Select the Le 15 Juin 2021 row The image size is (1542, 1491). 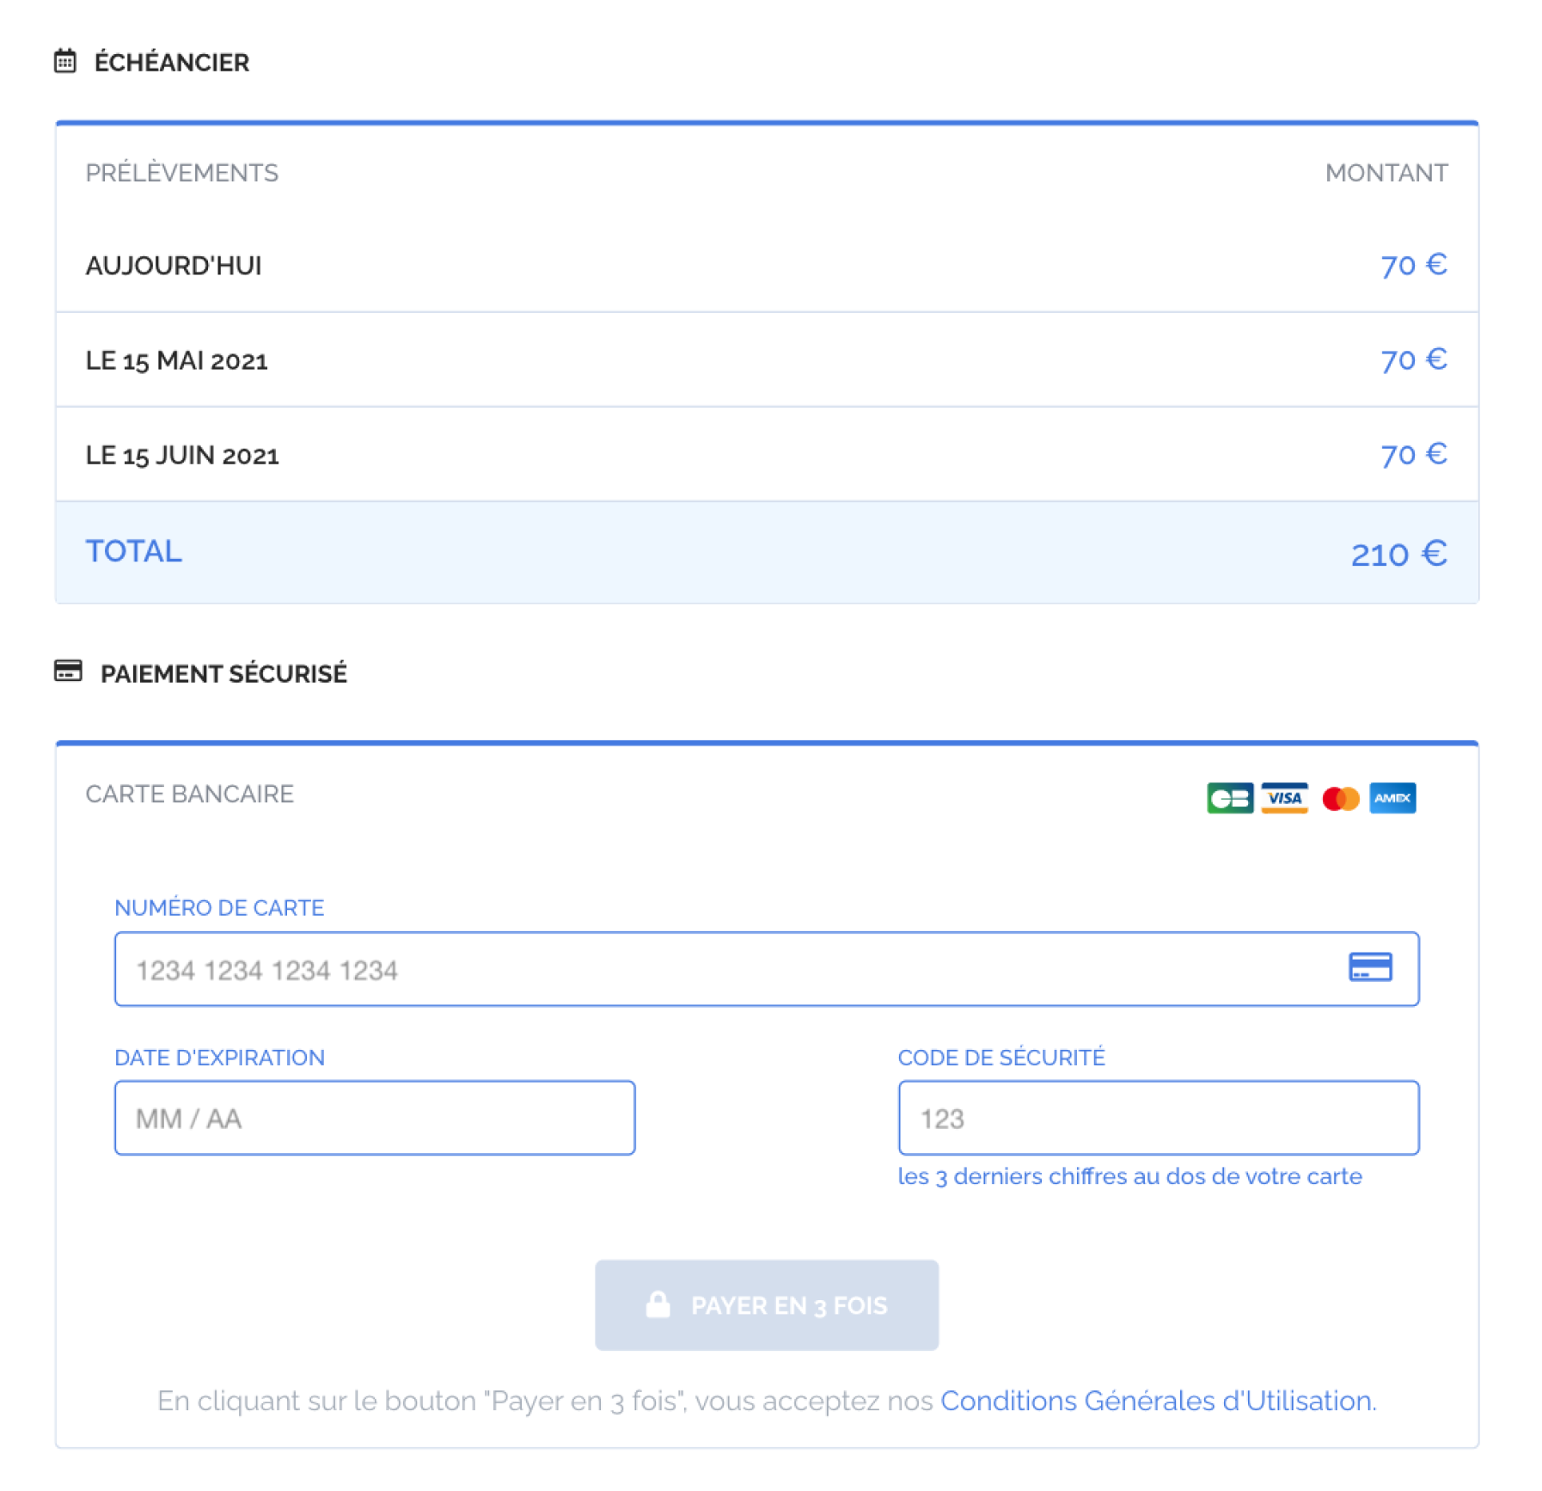point(767,454)
